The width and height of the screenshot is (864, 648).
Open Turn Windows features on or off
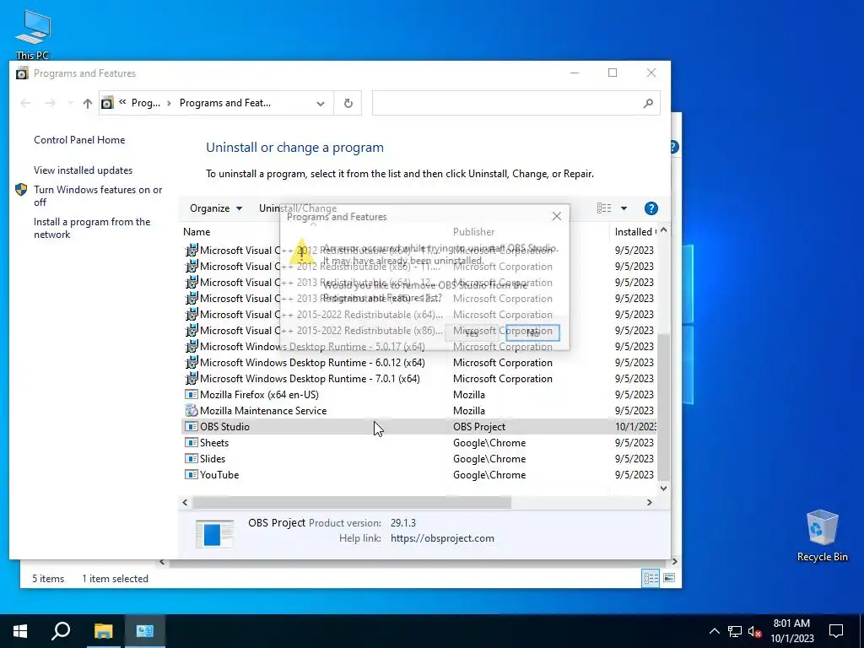(98, 196)
